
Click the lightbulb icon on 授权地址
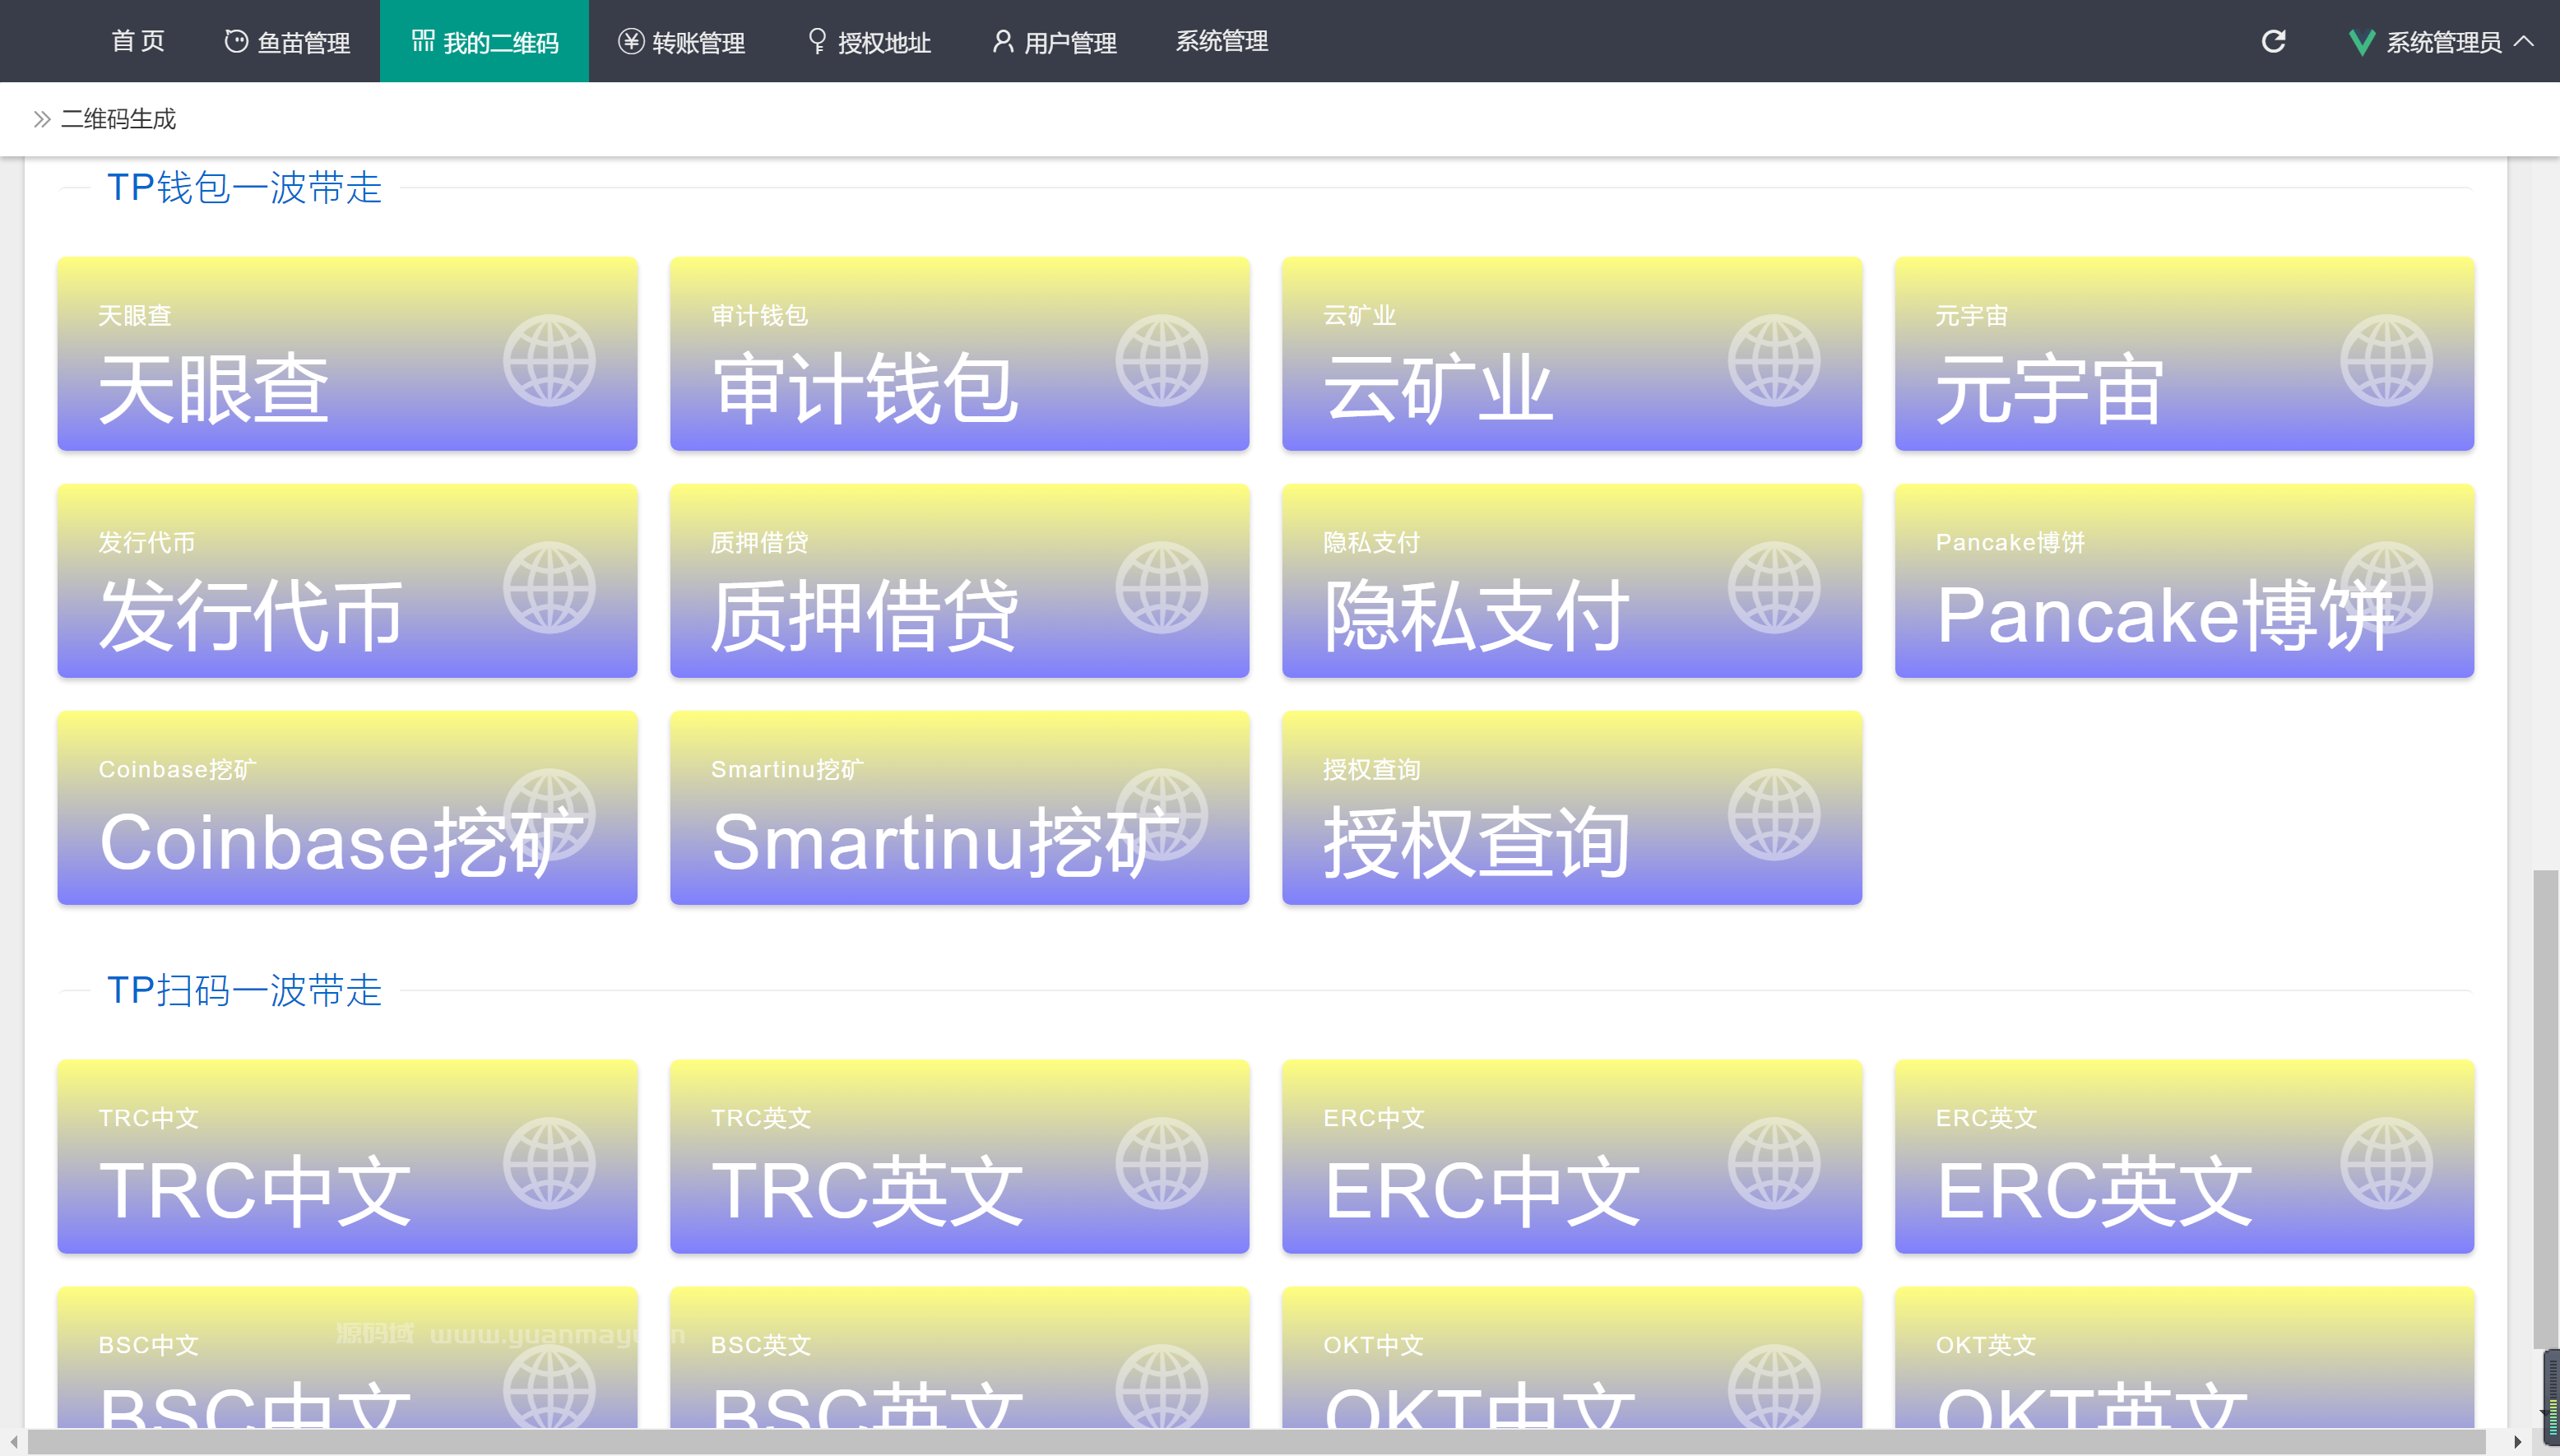point(815,41)
